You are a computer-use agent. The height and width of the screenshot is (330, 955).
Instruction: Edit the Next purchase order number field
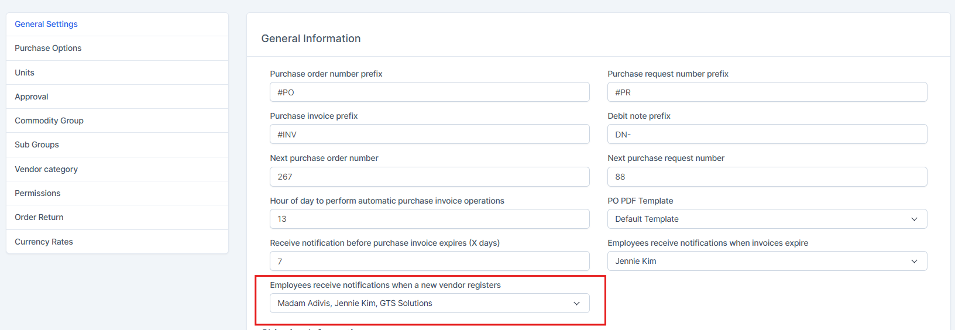(x=429, y=177)
